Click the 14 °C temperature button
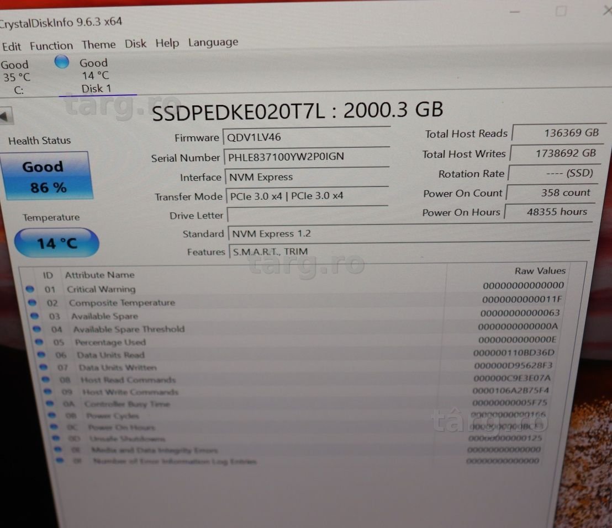The width and height of the screenshot is (612, 528). [x=56, y=243]
